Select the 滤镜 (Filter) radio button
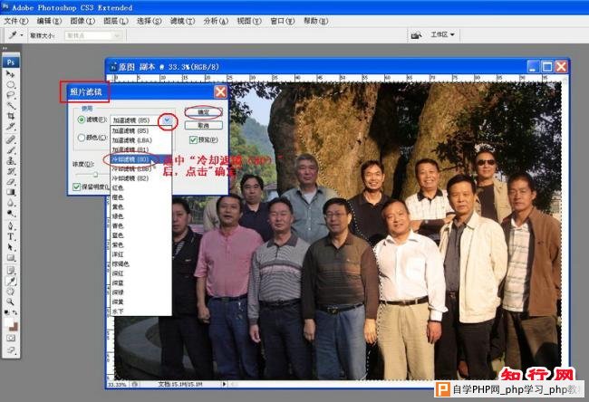This screenshot has width=589, height=402. pyautogui.click(x=82, y=120)
